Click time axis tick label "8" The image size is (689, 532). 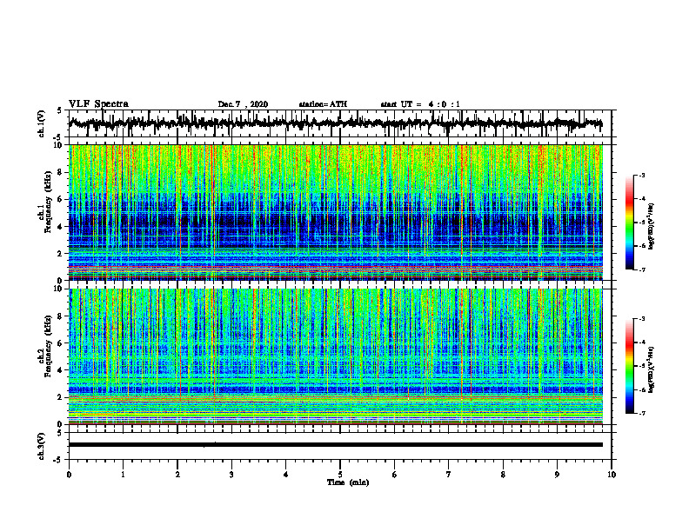503,475
